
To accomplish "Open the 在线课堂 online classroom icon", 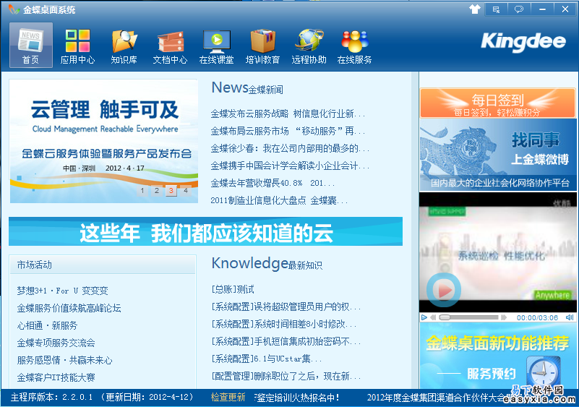I will click(216, 46).
